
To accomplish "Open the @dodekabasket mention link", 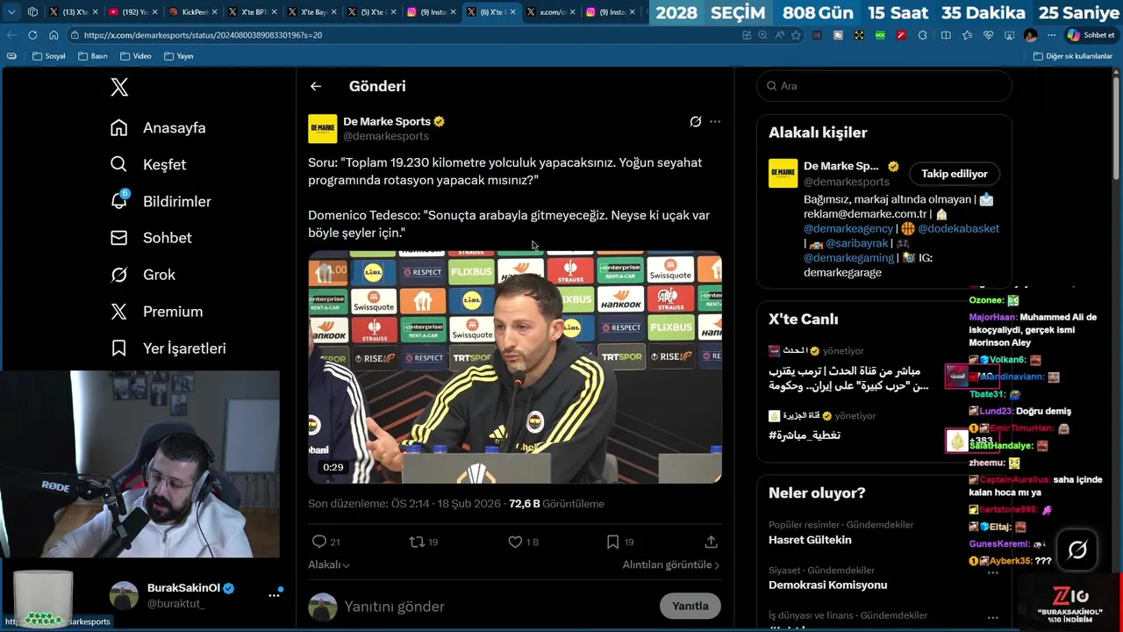I will point(959,228).
